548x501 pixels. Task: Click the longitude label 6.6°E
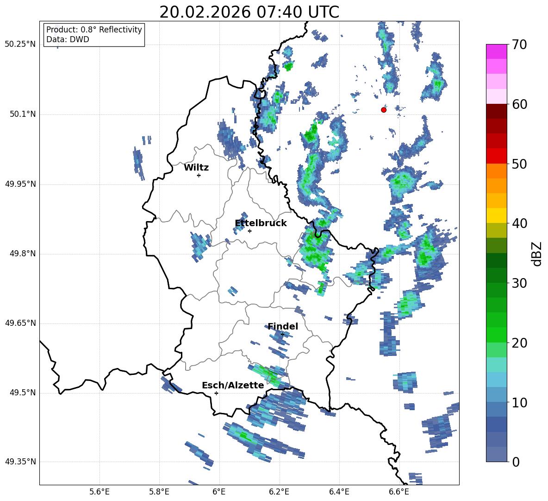tap(399, 492)
